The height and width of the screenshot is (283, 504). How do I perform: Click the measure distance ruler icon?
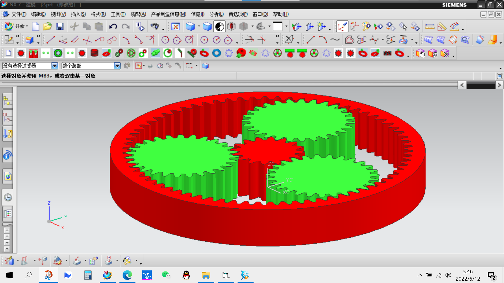pos(430,26)
